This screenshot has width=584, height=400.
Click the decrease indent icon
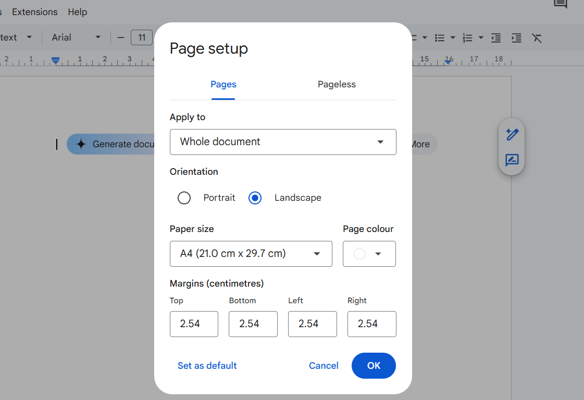tap(495, 37)
